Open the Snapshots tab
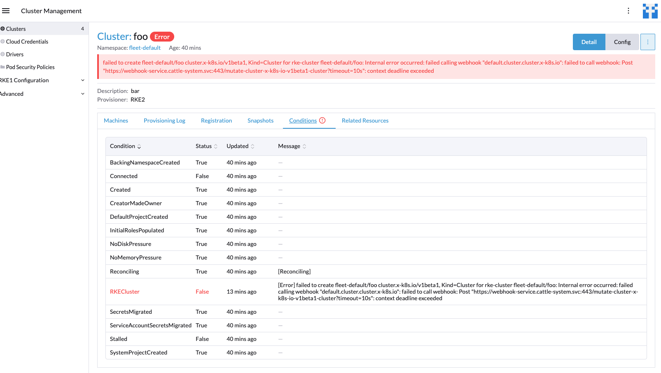The width and height of the screenshot is (661, 373). click(x=260, y=120)
